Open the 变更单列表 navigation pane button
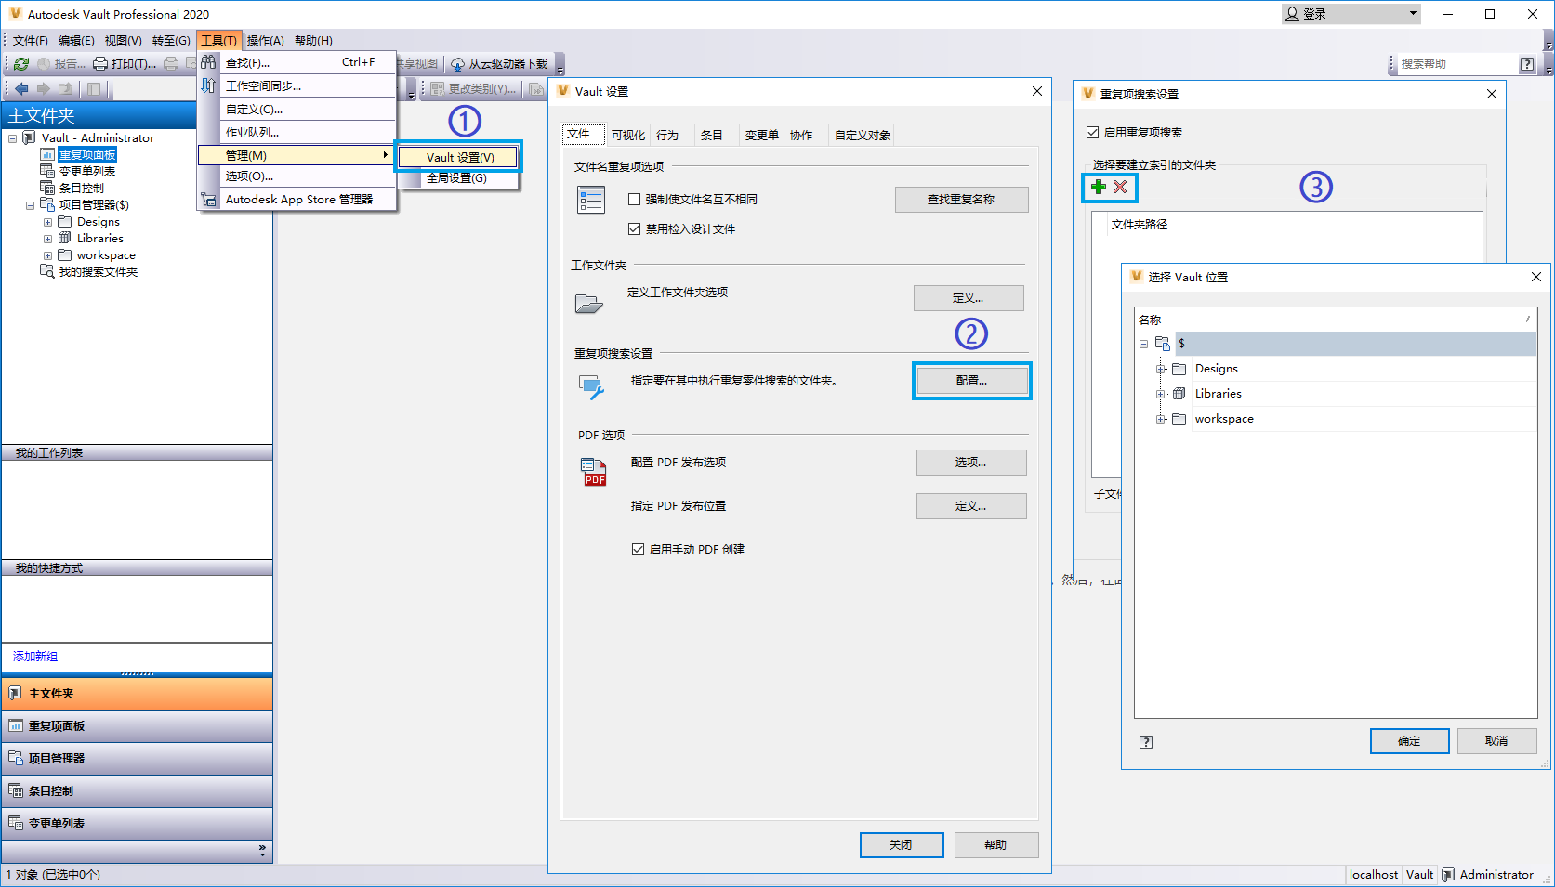The height and width of the screenshot is (887, 1555). click(x=137, y=824)
